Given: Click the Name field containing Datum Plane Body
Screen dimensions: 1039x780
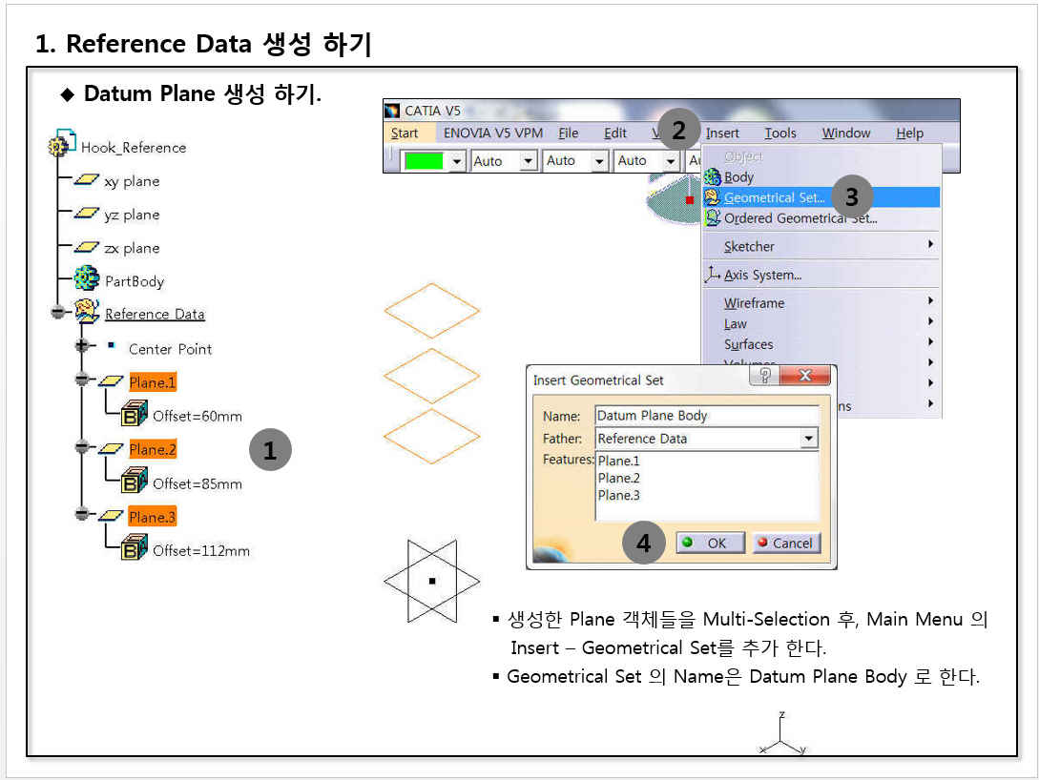Looking at the screenshot, I should [x=706, y=416].
